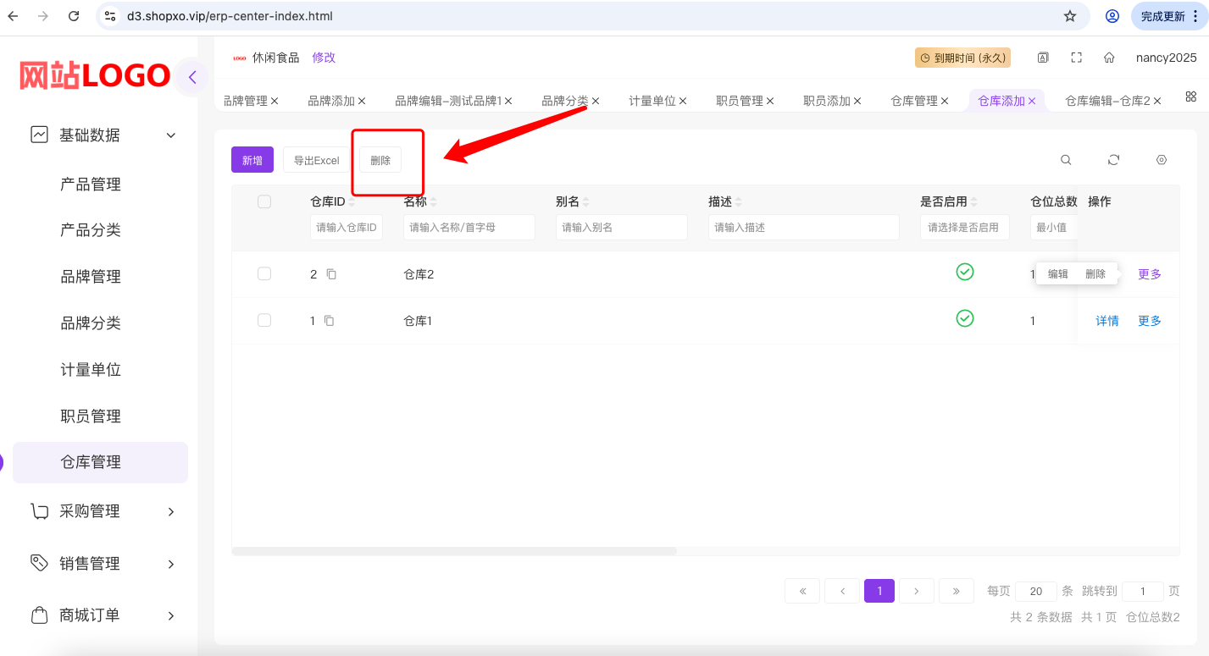Refresh the warehouse table
Image resolution: width=1209 pixels, height=656 pixels.
coord(1114,160)
